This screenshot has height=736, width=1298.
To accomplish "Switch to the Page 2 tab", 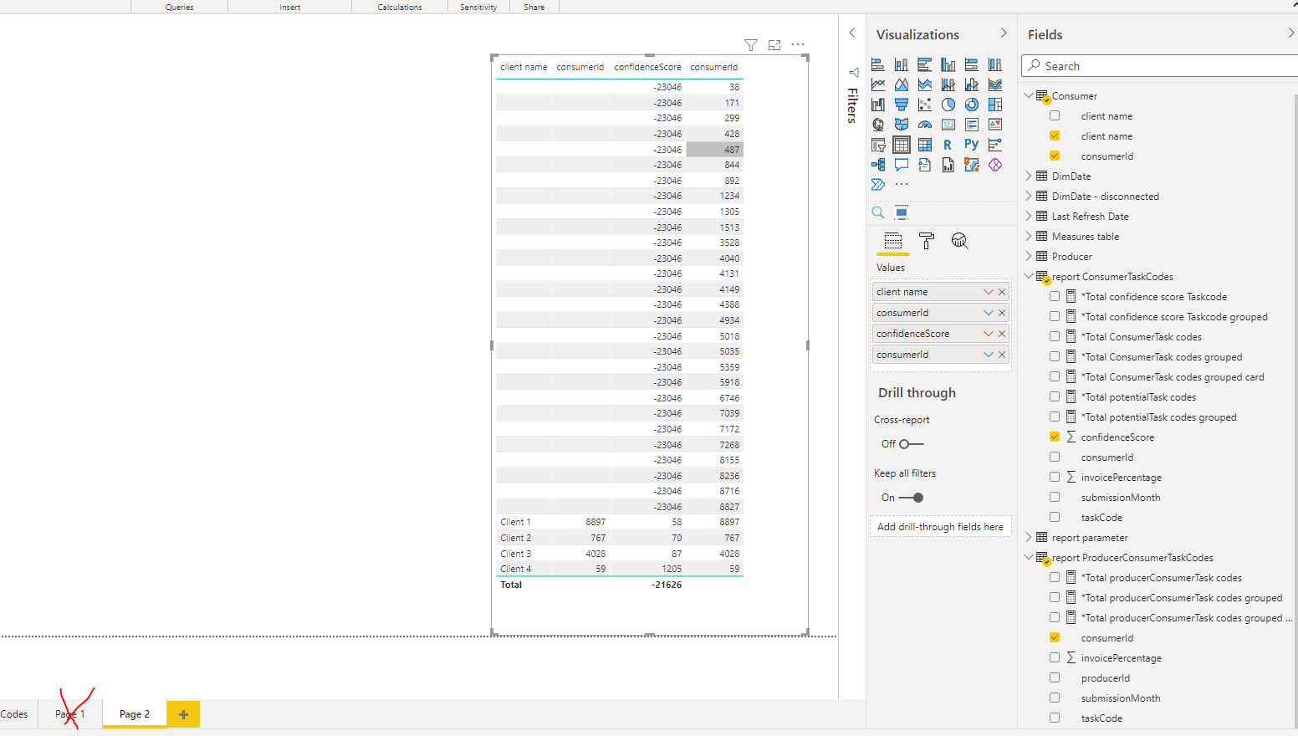I will pyautogui.click(x=135, y=714).
